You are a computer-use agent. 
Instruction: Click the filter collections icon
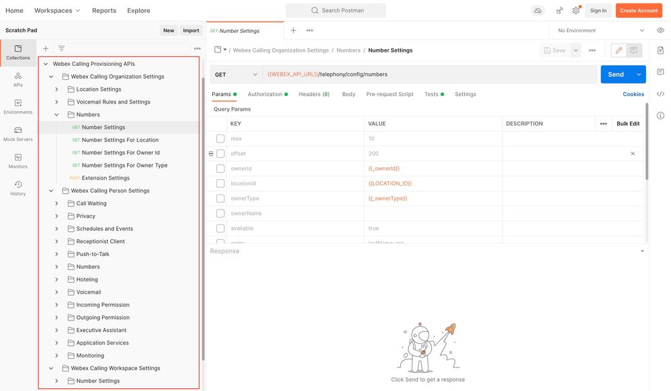coord(62,48)
